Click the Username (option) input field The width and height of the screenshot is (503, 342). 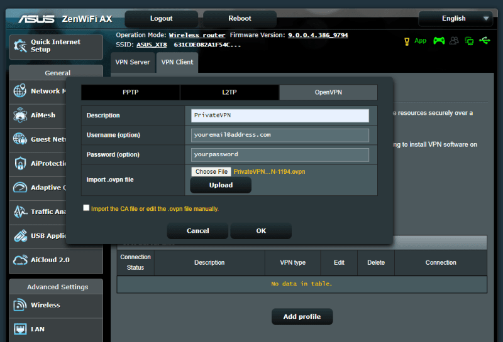tap(280, 135)
